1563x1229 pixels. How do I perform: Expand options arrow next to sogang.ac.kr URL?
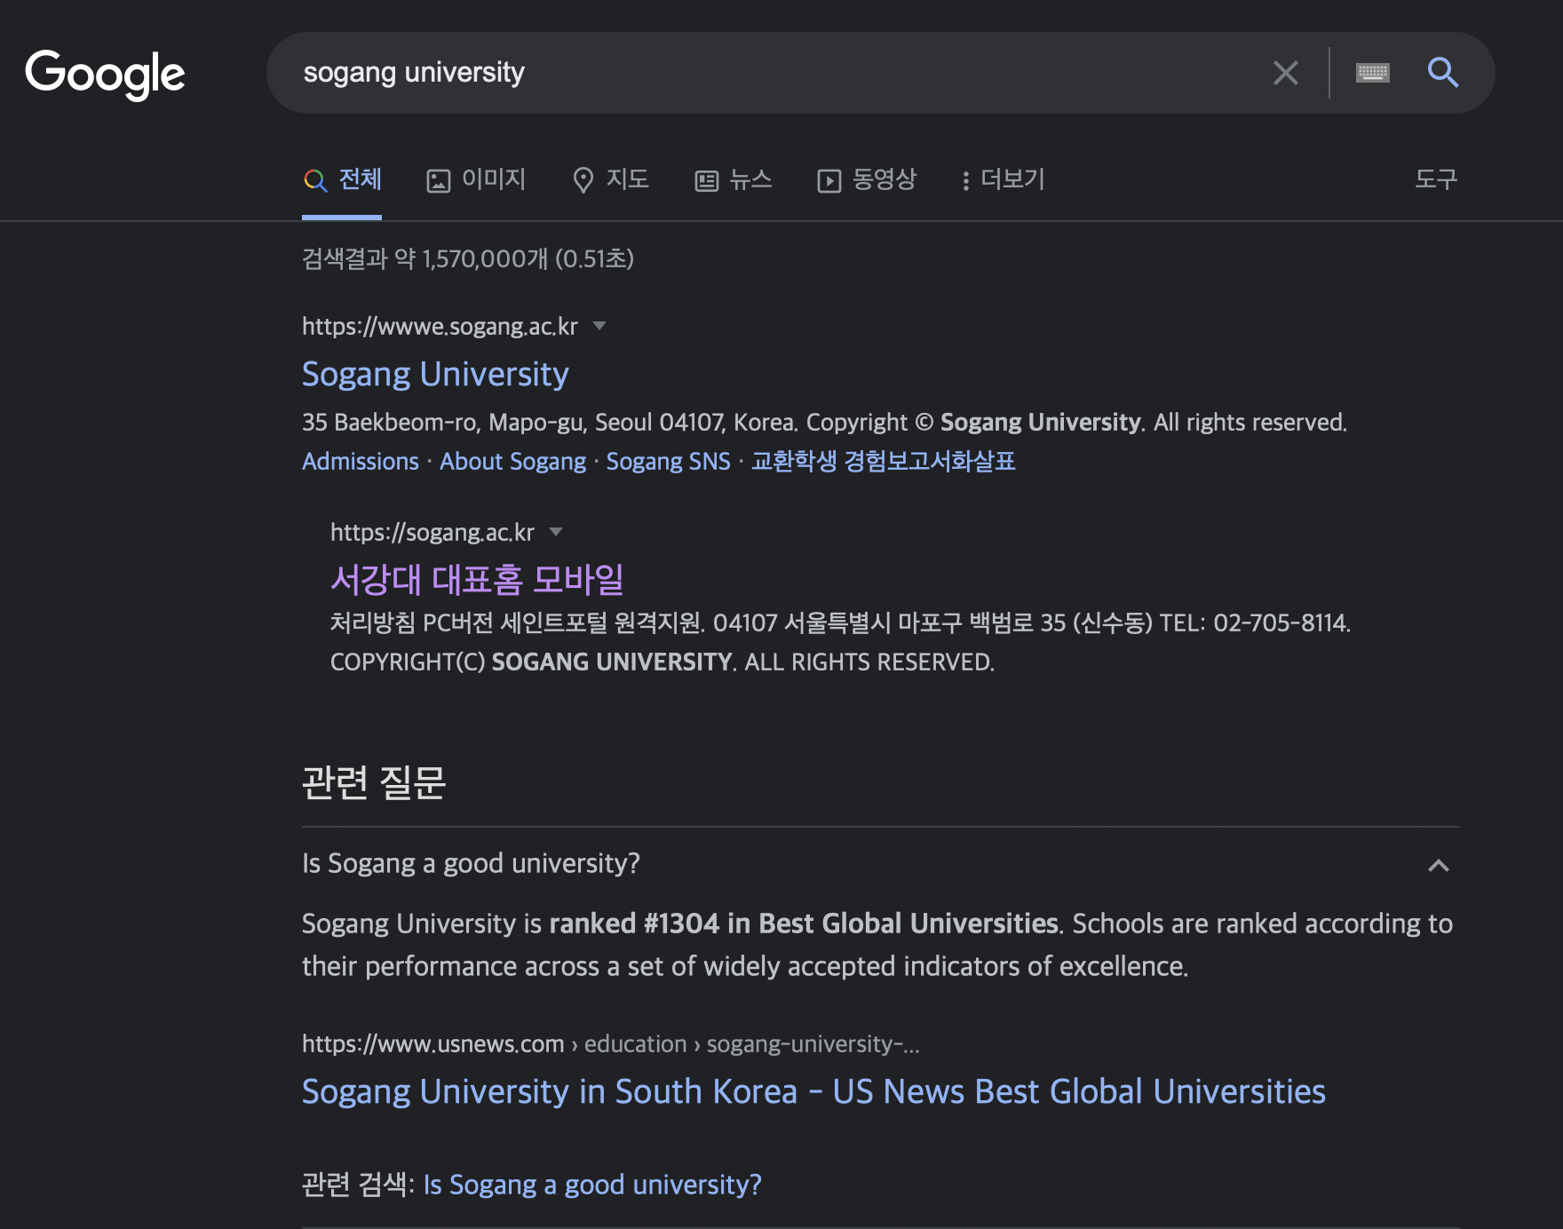tap(556, 532)
